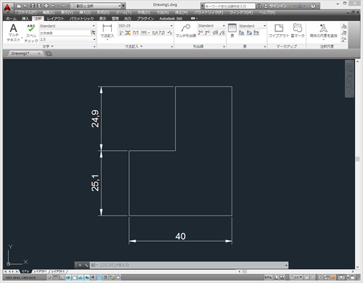Click the Undo arrow icon
This screenshot has width=363, height=283.
(x=53, y=6)
